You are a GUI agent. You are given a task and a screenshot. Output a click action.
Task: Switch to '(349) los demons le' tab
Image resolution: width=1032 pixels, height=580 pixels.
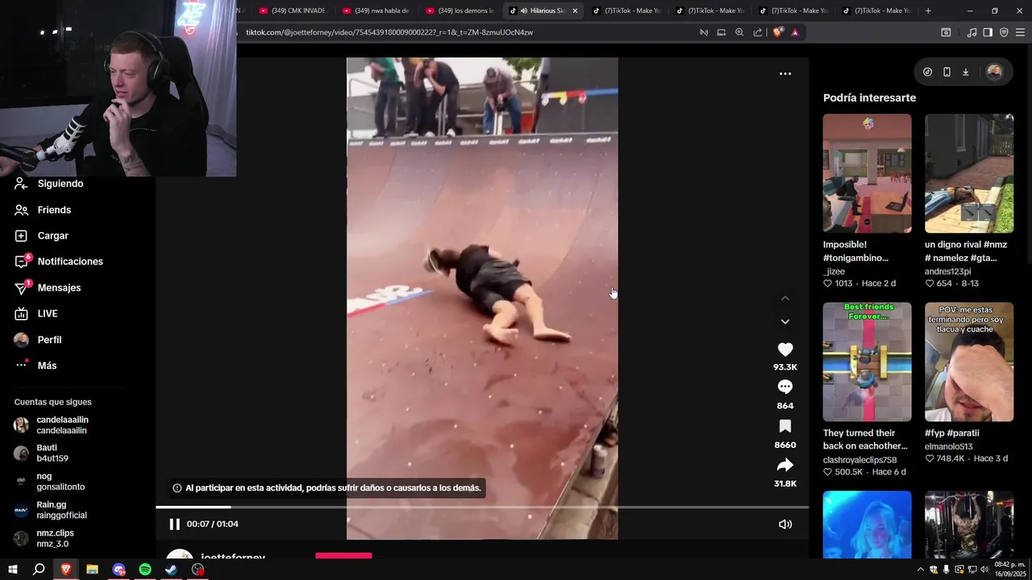point(460,10)
